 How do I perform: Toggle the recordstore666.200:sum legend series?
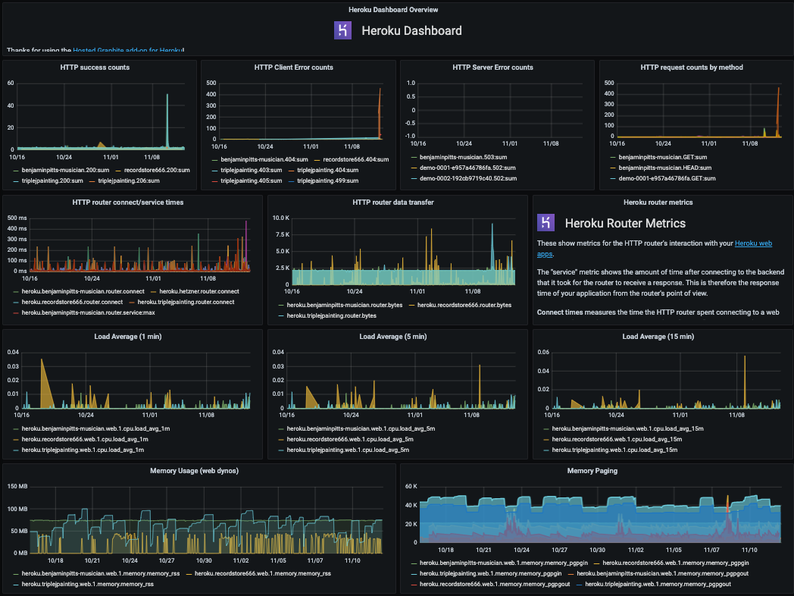(x=157, y=171)
